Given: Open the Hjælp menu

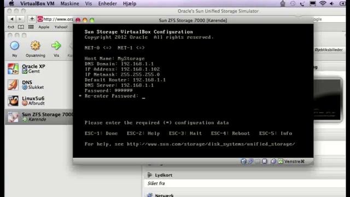Looking at the screenshot, I should click(x=130, y=4).
